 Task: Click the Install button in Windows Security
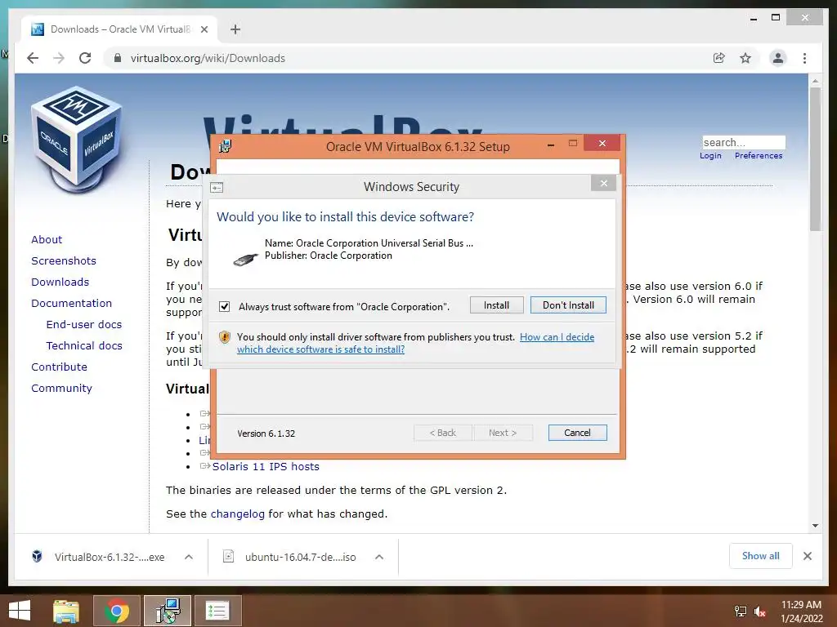tap(496, 305)
